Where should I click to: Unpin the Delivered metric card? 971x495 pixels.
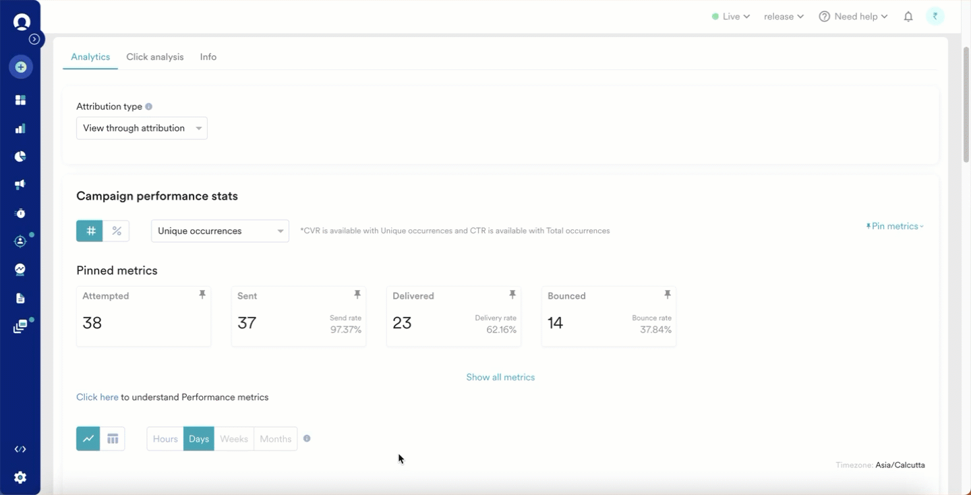[x=512, y=295]
